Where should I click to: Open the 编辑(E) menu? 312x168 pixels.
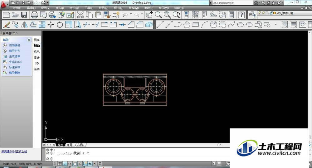(x=31, y=8)
